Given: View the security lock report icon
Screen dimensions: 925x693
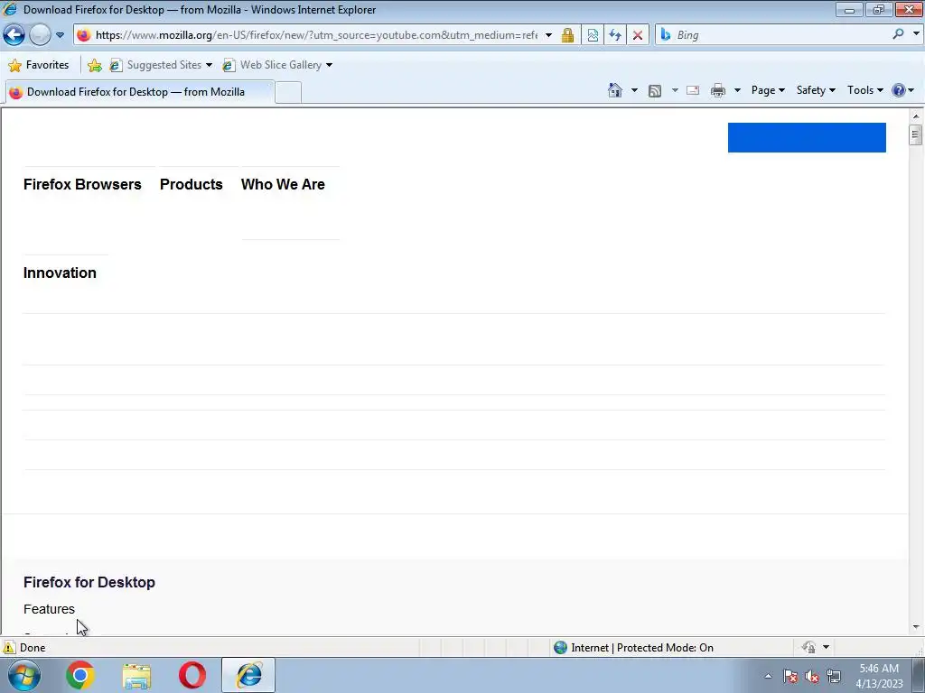Looking at the screenshot, I should pos(567,35).
